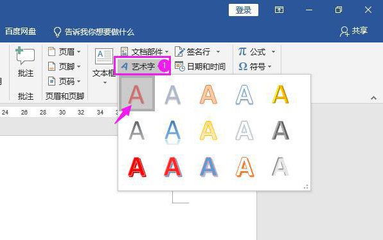
Task: Click the 登录 sign-in button
Action: (244, 10)
